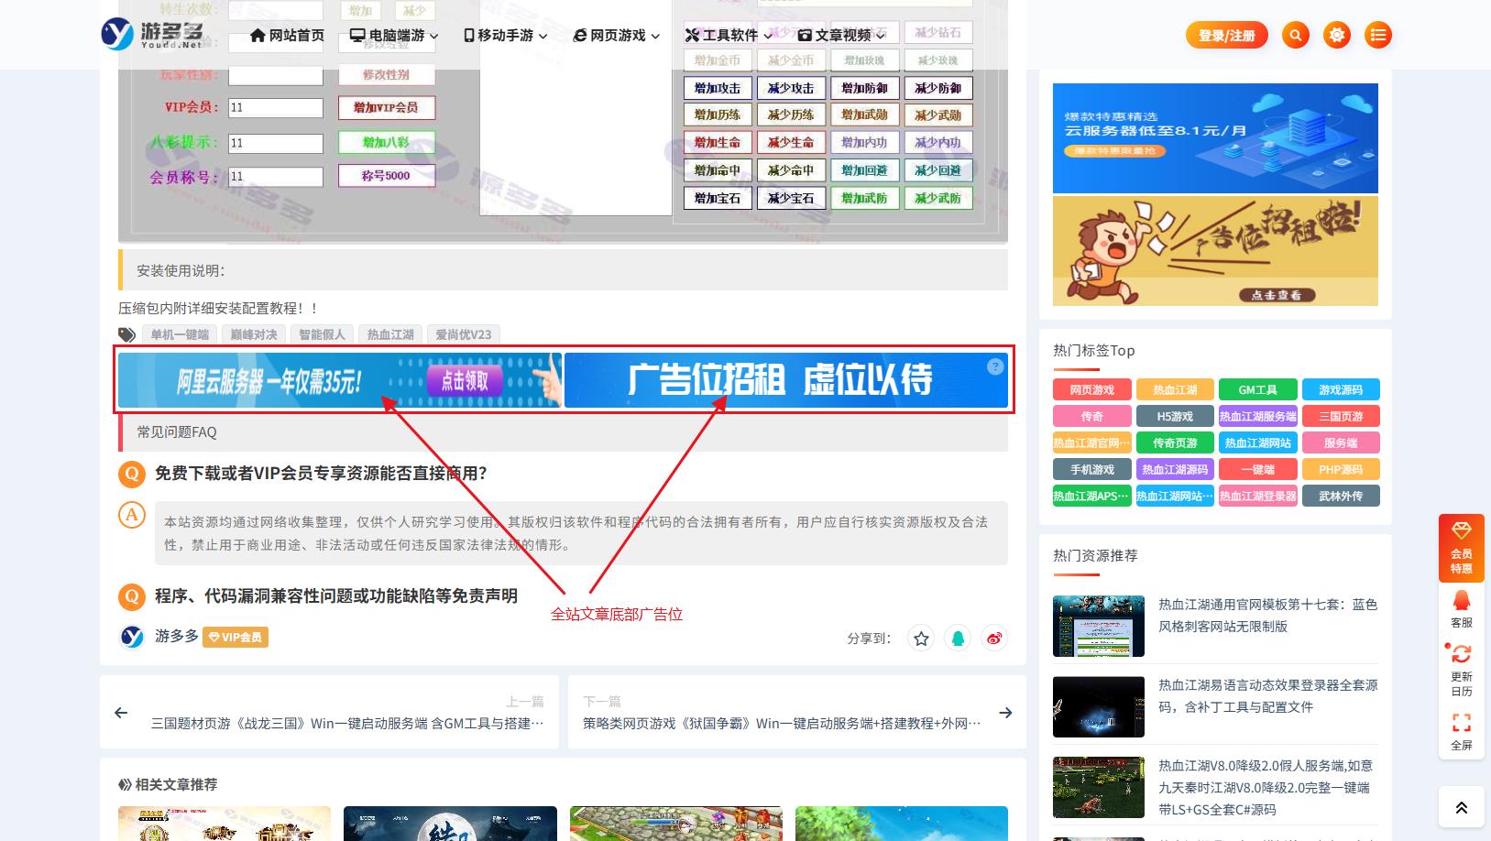This screenshot has height=841, width=1491.
Task: Open the 广告位招租 cartoon sidebar banner
Action: coord(1215,251)
